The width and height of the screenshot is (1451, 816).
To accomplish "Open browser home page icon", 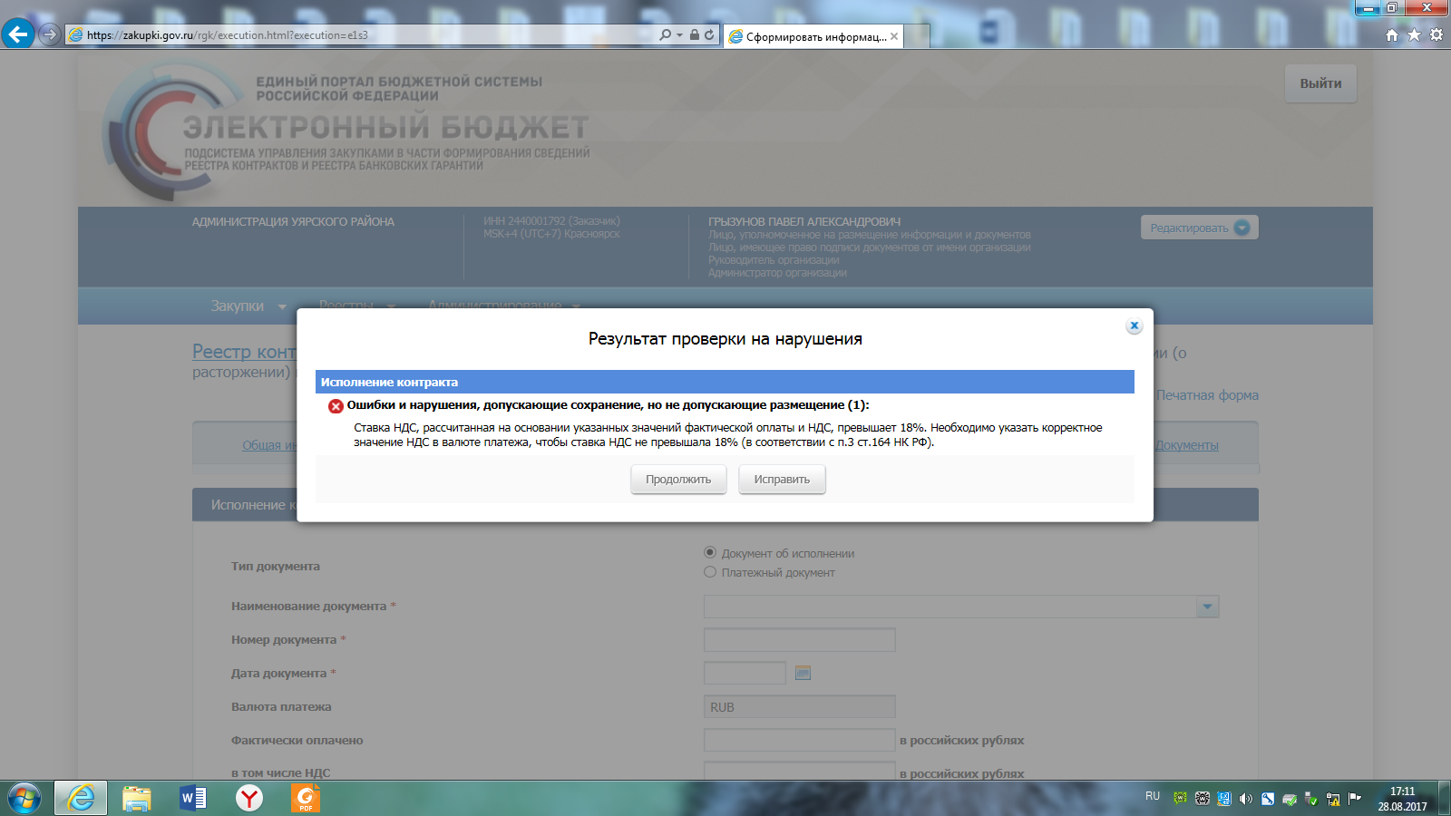I will coord(1392,35).
